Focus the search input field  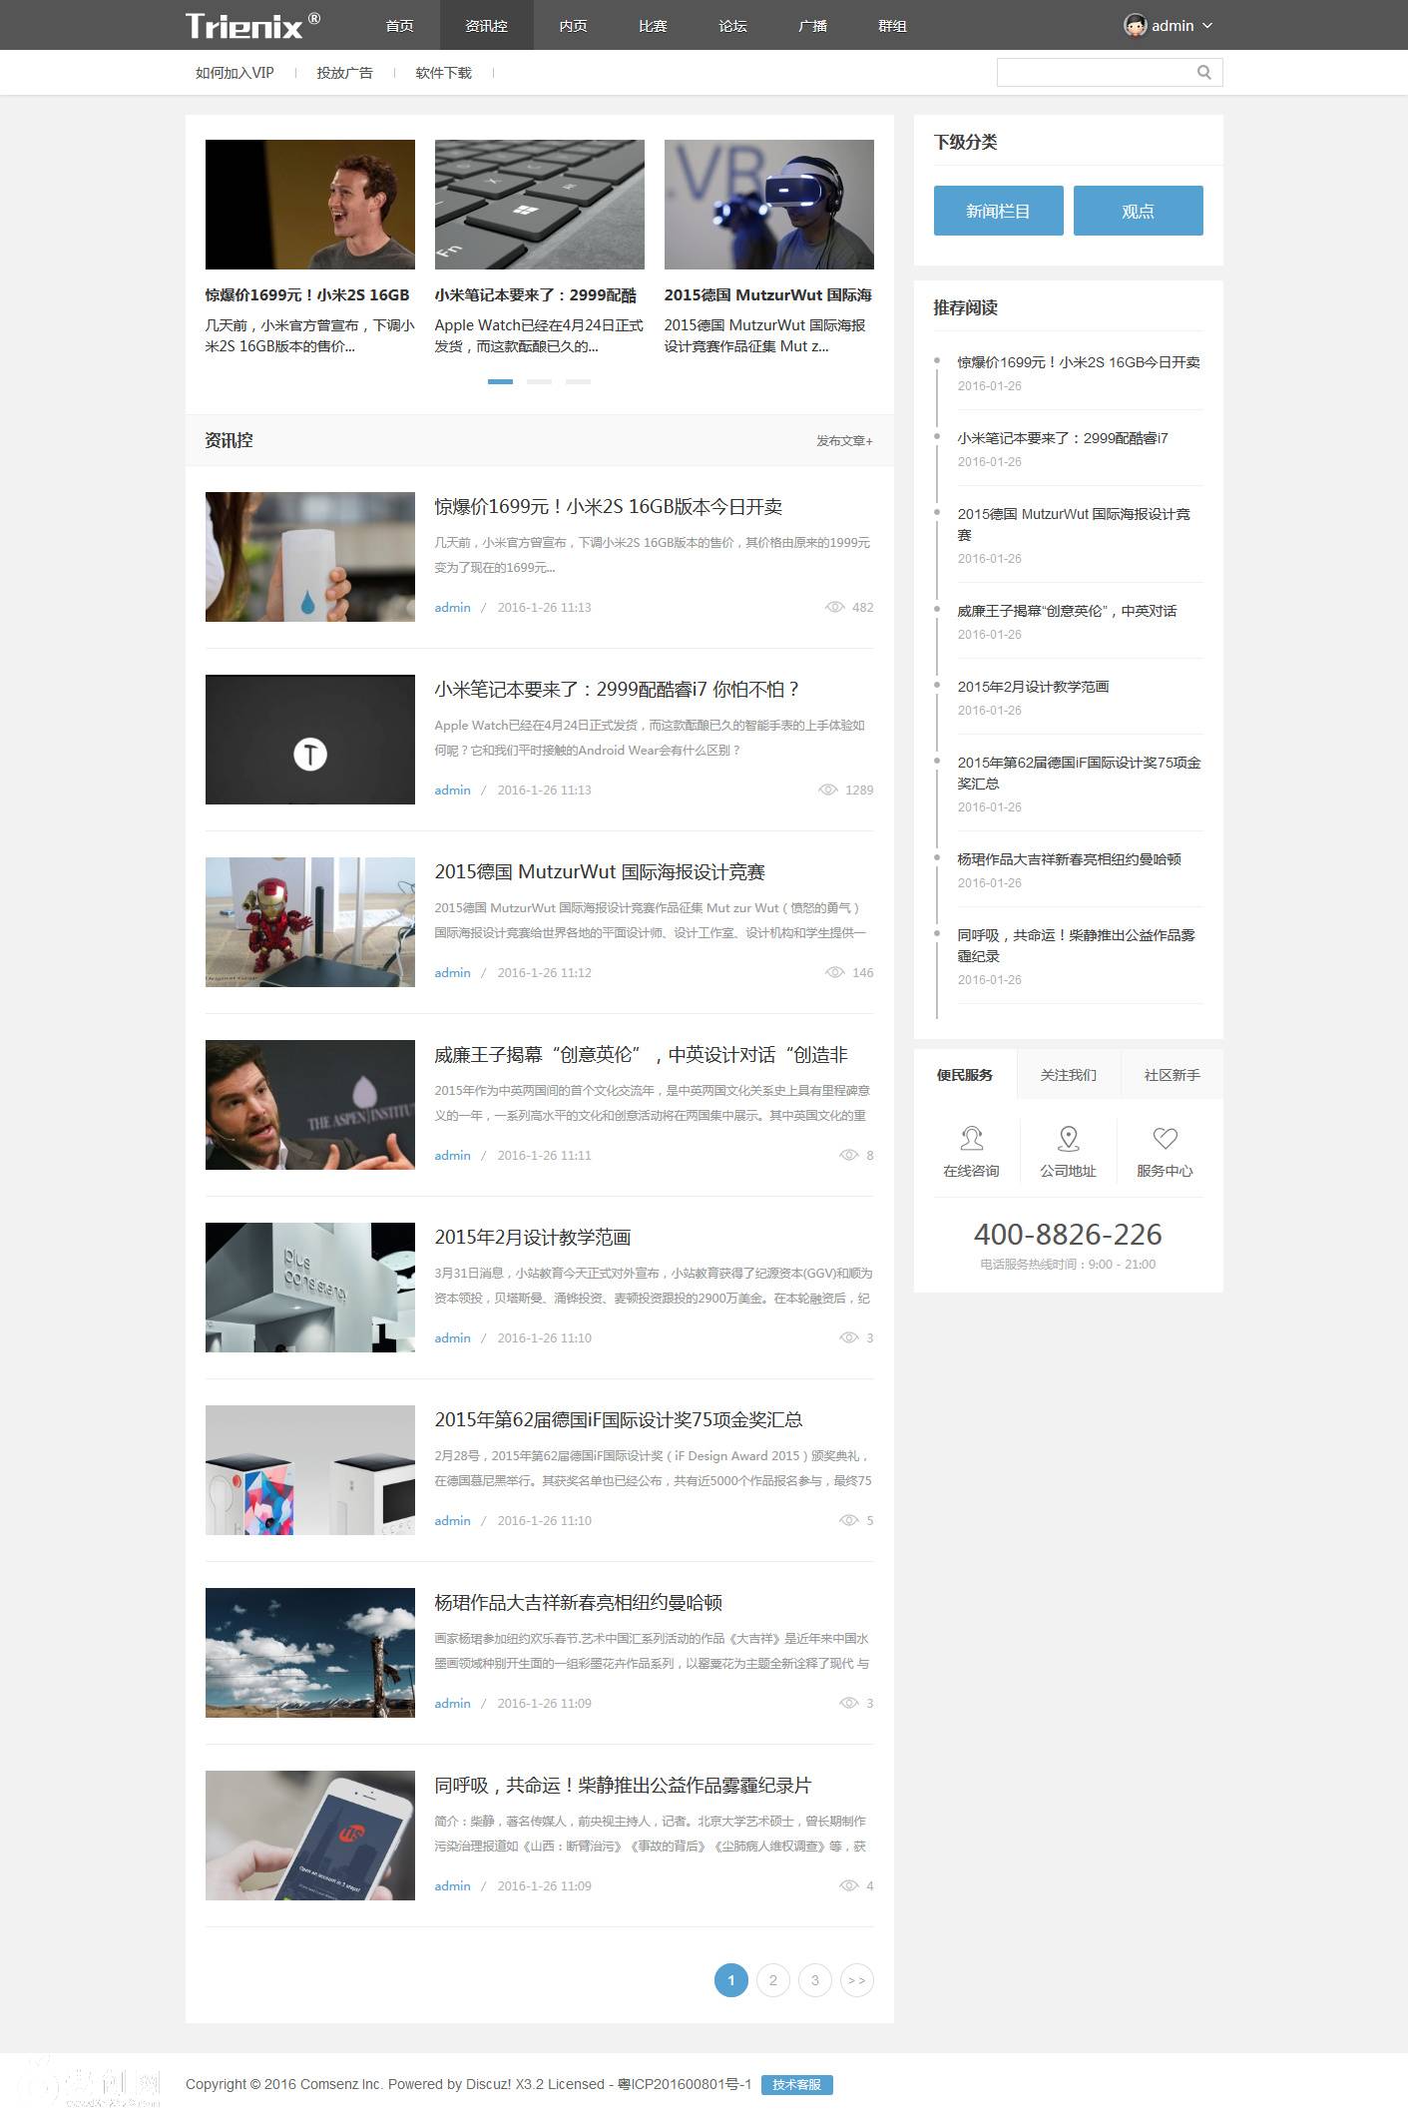[x=1094, y=72]
